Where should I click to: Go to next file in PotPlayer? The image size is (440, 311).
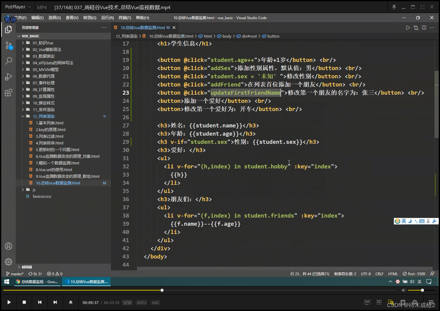[55, 302]
